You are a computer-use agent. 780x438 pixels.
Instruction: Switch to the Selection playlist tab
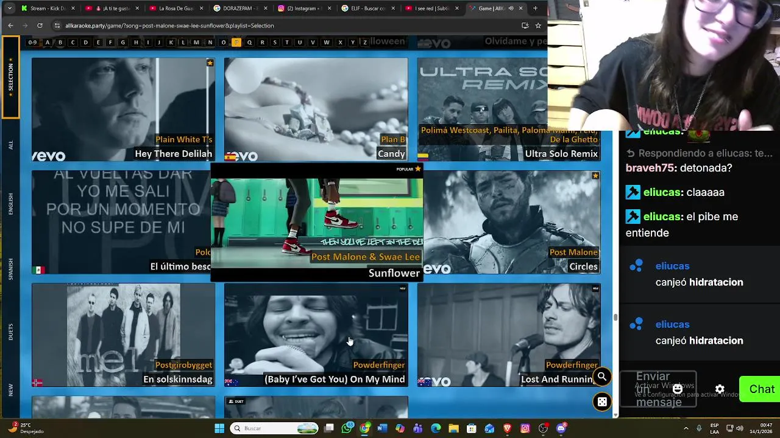(x=10, y=76)
